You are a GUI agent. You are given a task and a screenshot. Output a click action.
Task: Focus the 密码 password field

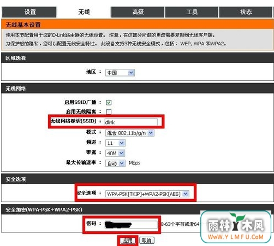click(x=131, y=225)
